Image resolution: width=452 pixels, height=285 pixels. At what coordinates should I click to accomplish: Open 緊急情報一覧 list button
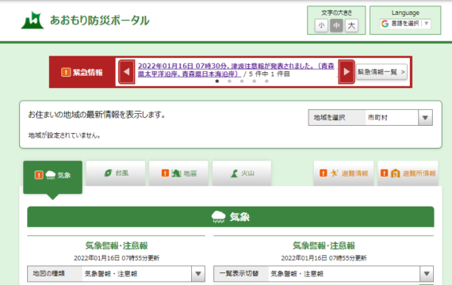(x=381, y=72)
